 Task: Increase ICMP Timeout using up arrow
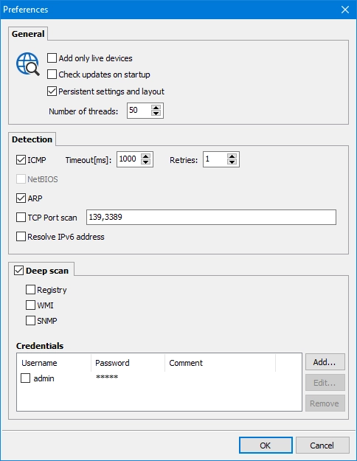click(145, 156)
